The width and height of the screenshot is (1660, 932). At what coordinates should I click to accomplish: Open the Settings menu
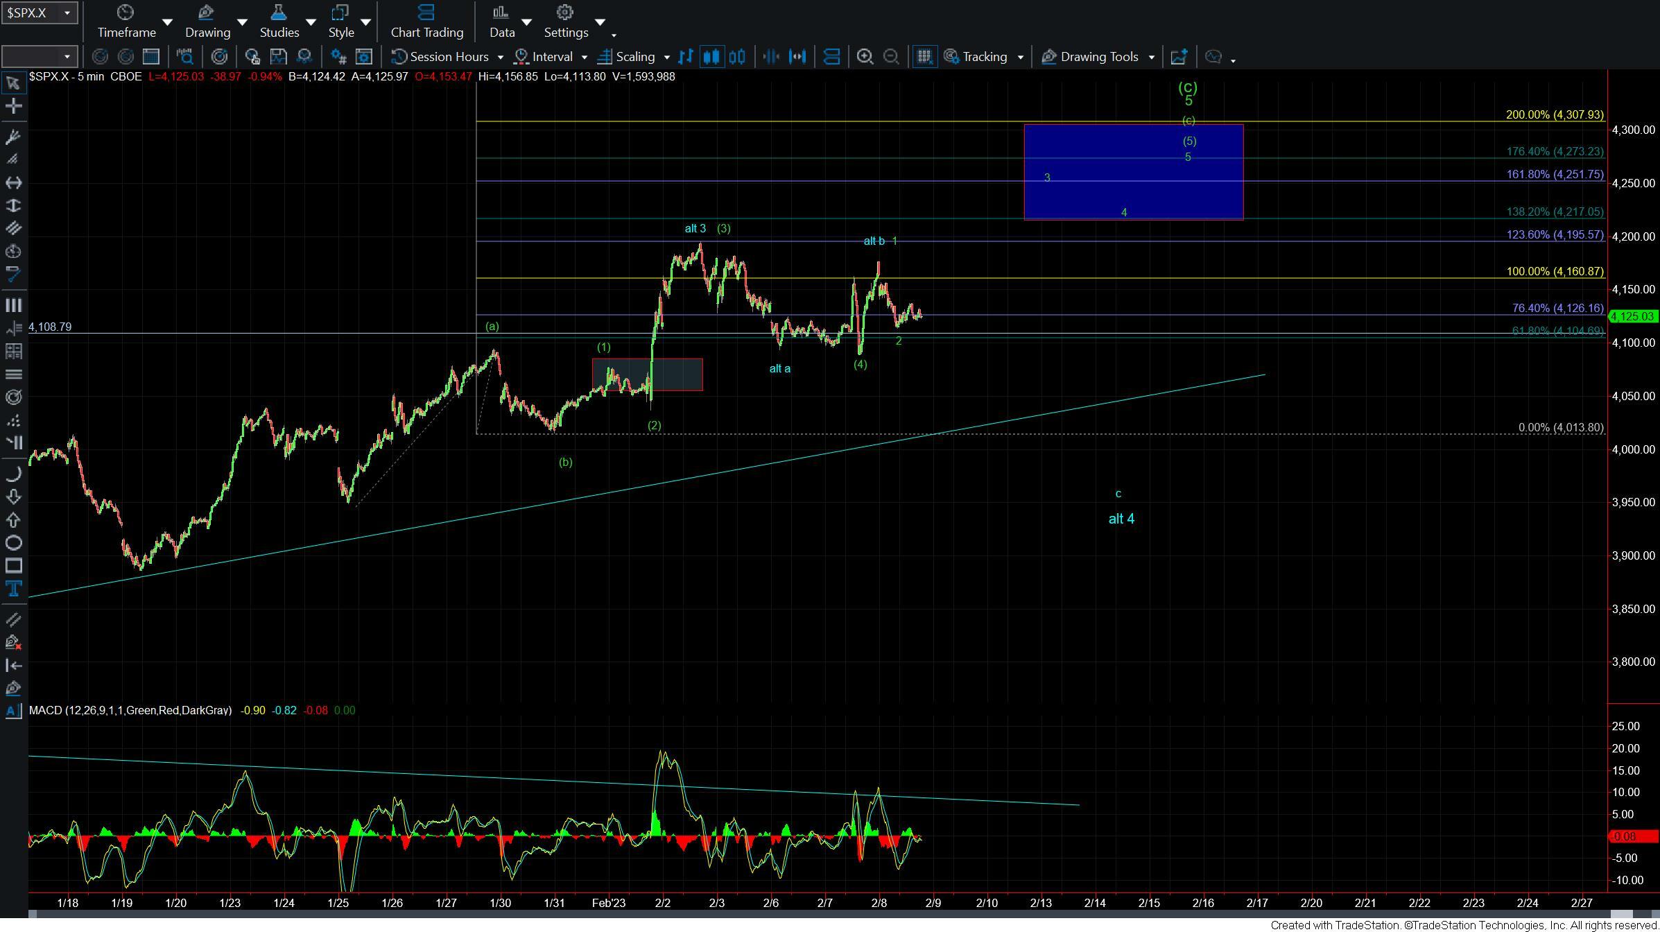566,21
